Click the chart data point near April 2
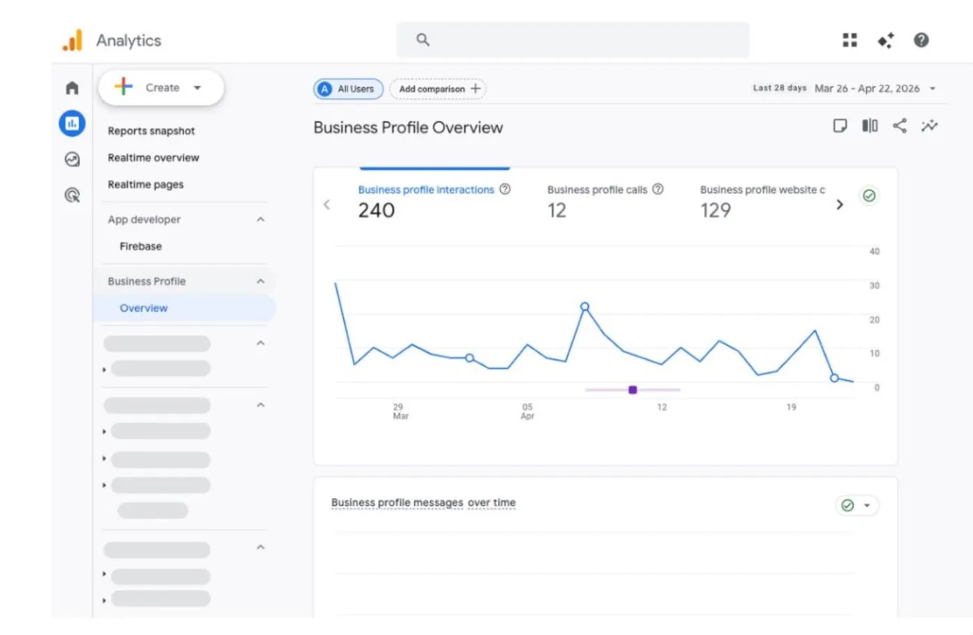The width and height of the screenshot is (973, 635). pyautogui.click(x=470, y=358)
